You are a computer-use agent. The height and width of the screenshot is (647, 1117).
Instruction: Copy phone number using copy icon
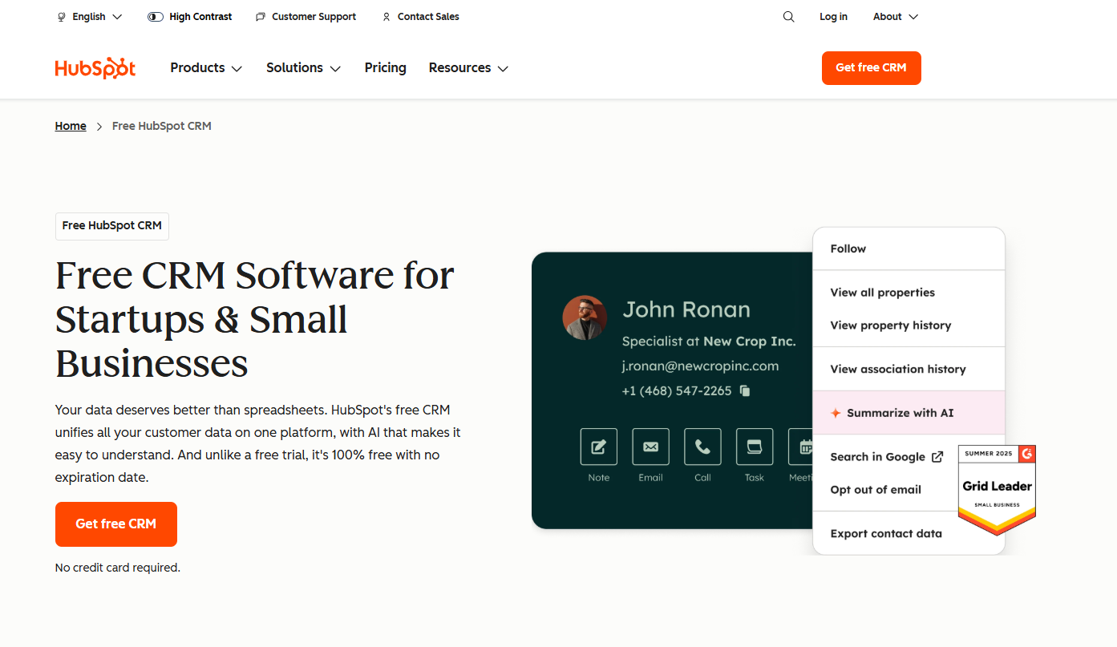tap(745, 391)
